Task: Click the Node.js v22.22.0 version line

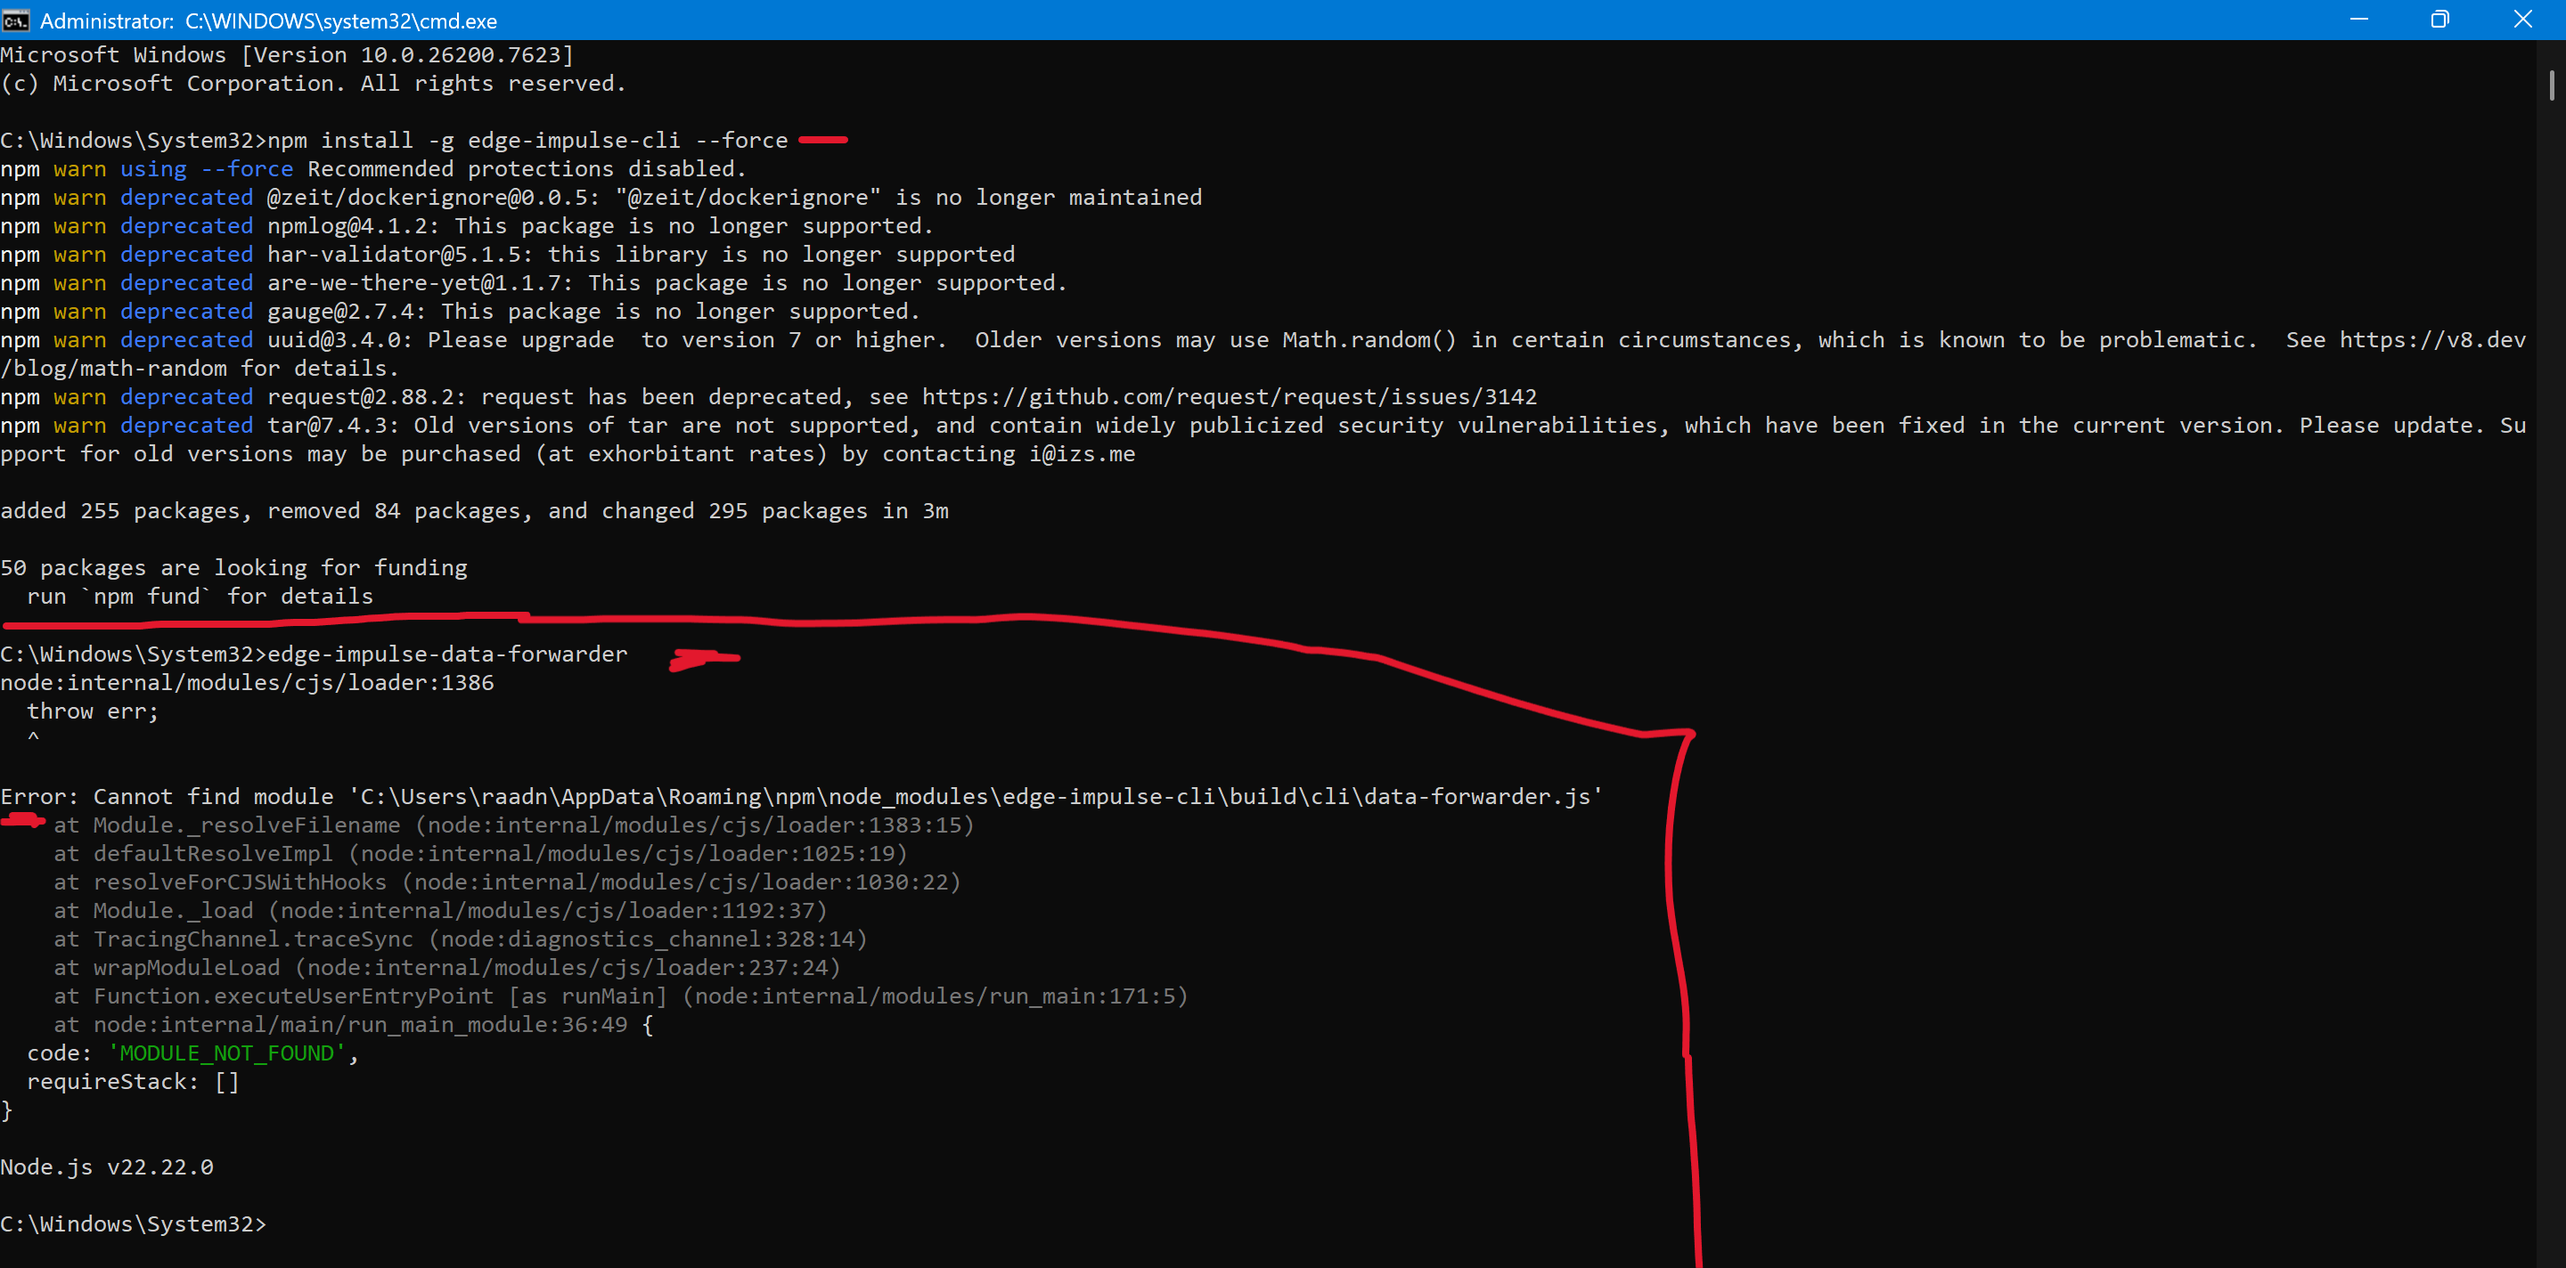Action: coord(107,1166)
